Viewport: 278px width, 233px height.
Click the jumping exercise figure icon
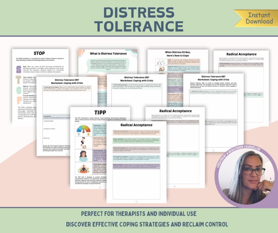pos(83,143)
